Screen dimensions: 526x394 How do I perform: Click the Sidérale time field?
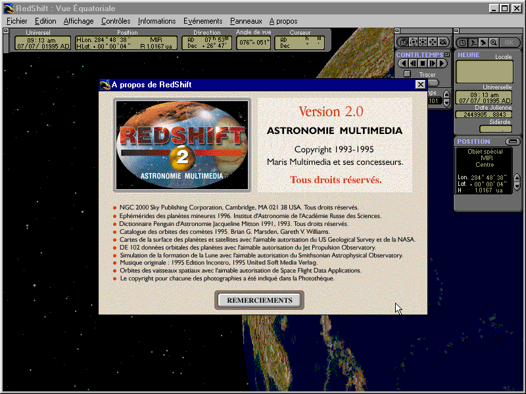tap(496, 129)
